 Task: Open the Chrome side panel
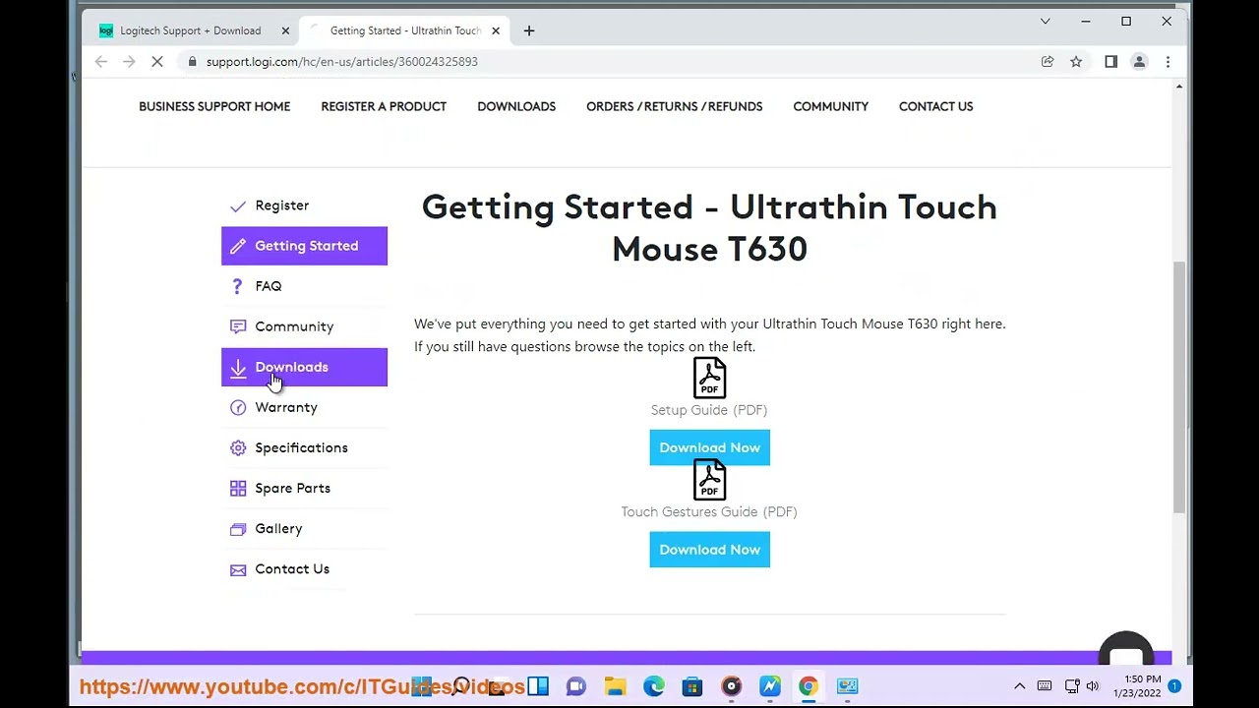(1110, 62)
